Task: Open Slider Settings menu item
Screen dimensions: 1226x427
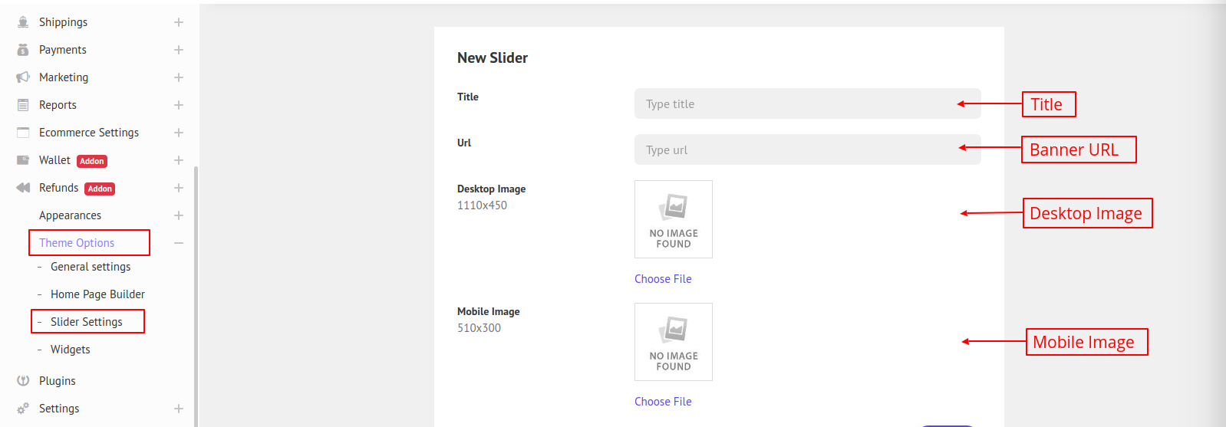Action: click(87, 322)
